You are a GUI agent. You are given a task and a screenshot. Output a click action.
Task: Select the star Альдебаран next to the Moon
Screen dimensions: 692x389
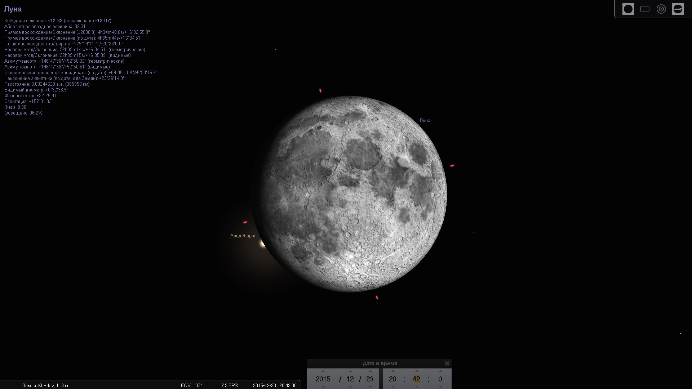tap(262, 244)
